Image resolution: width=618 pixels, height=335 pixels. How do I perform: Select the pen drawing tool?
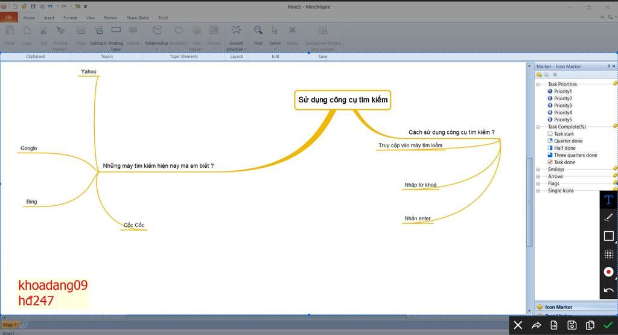608,218
